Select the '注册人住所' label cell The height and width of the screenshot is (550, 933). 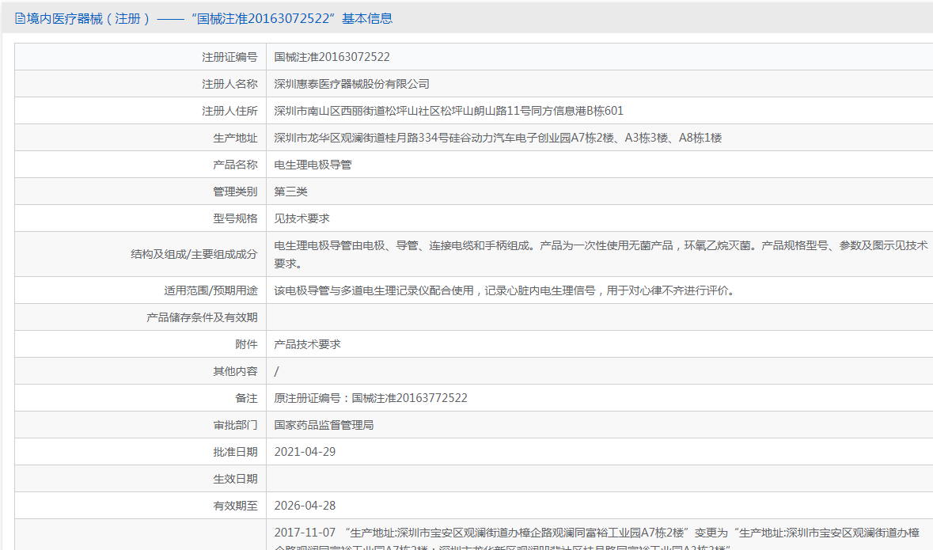point(140,111)
